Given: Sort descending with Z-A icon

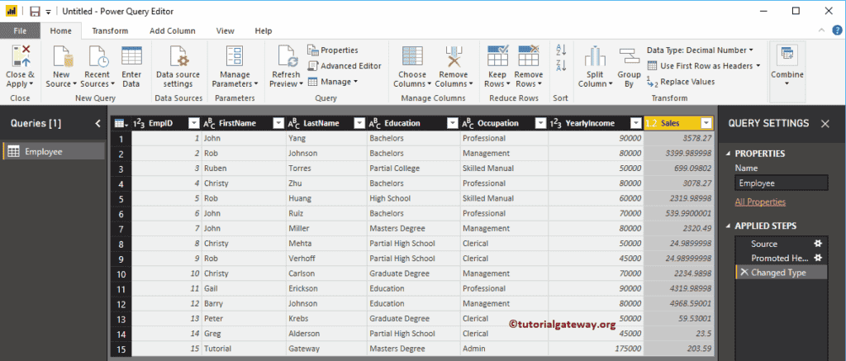Looking at the screenshot, I should pos(561,66).
